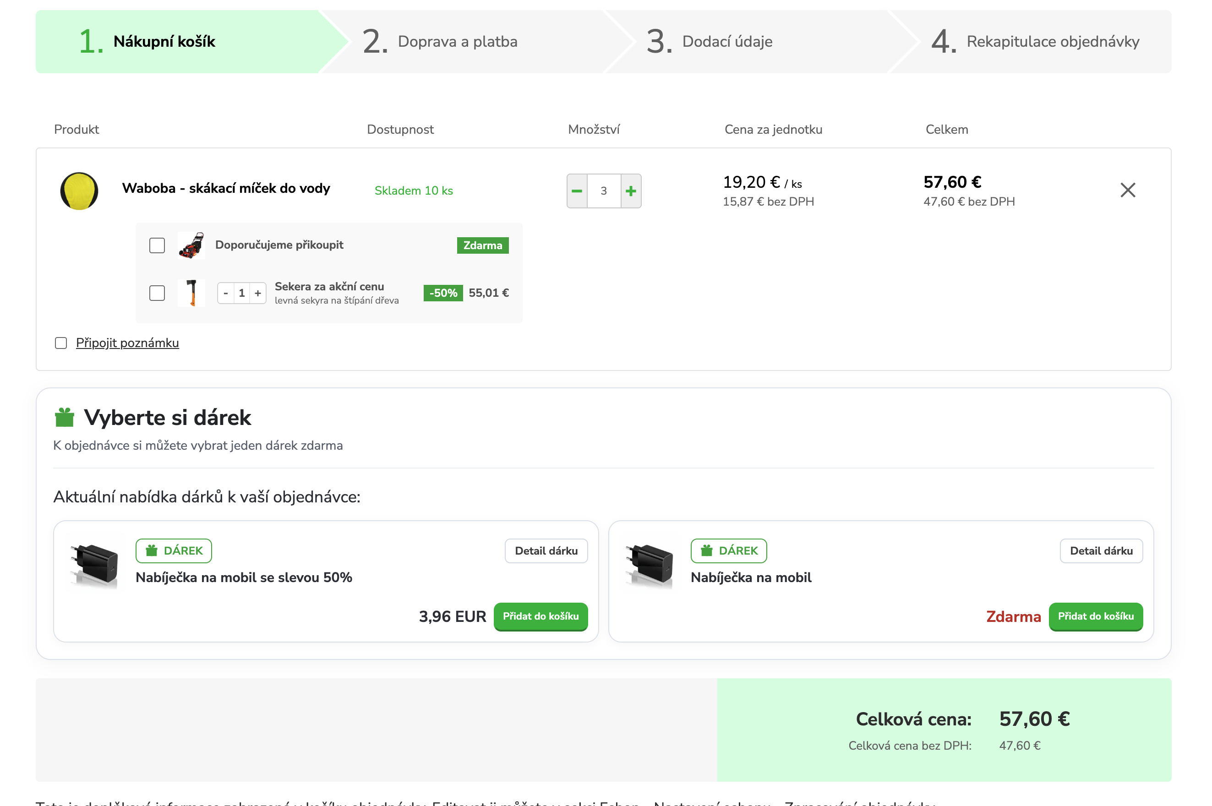
Task: Add the 3,96 EUR charger to cart
Action: pos(540,616)
